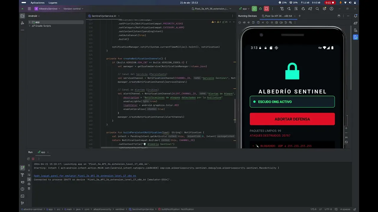Power button of emulator toolbar
This screenshot has height=212, width=378.
239,22
